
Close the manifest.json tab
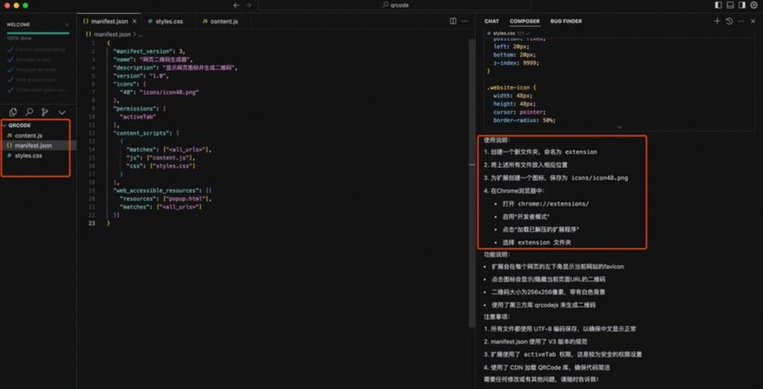click(x=134, y=21)
